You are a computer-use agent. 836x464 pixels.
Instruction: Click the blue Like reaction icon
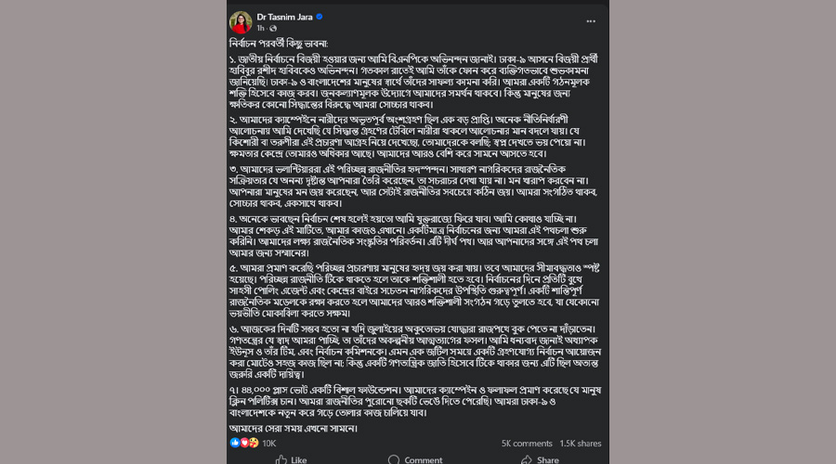[234, 443]
